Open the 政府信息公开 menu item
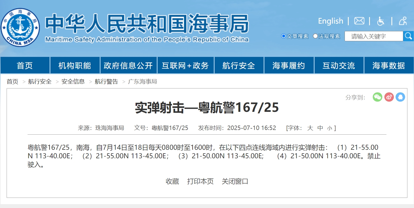Viewport: 414px width, 208px height. (x=128, y=66)
